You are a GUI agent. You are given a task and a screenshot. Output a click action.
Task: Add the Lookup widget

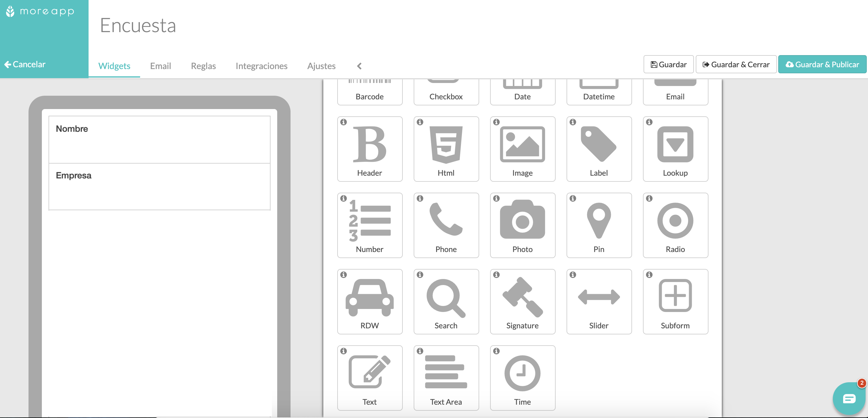click(676, 149)
